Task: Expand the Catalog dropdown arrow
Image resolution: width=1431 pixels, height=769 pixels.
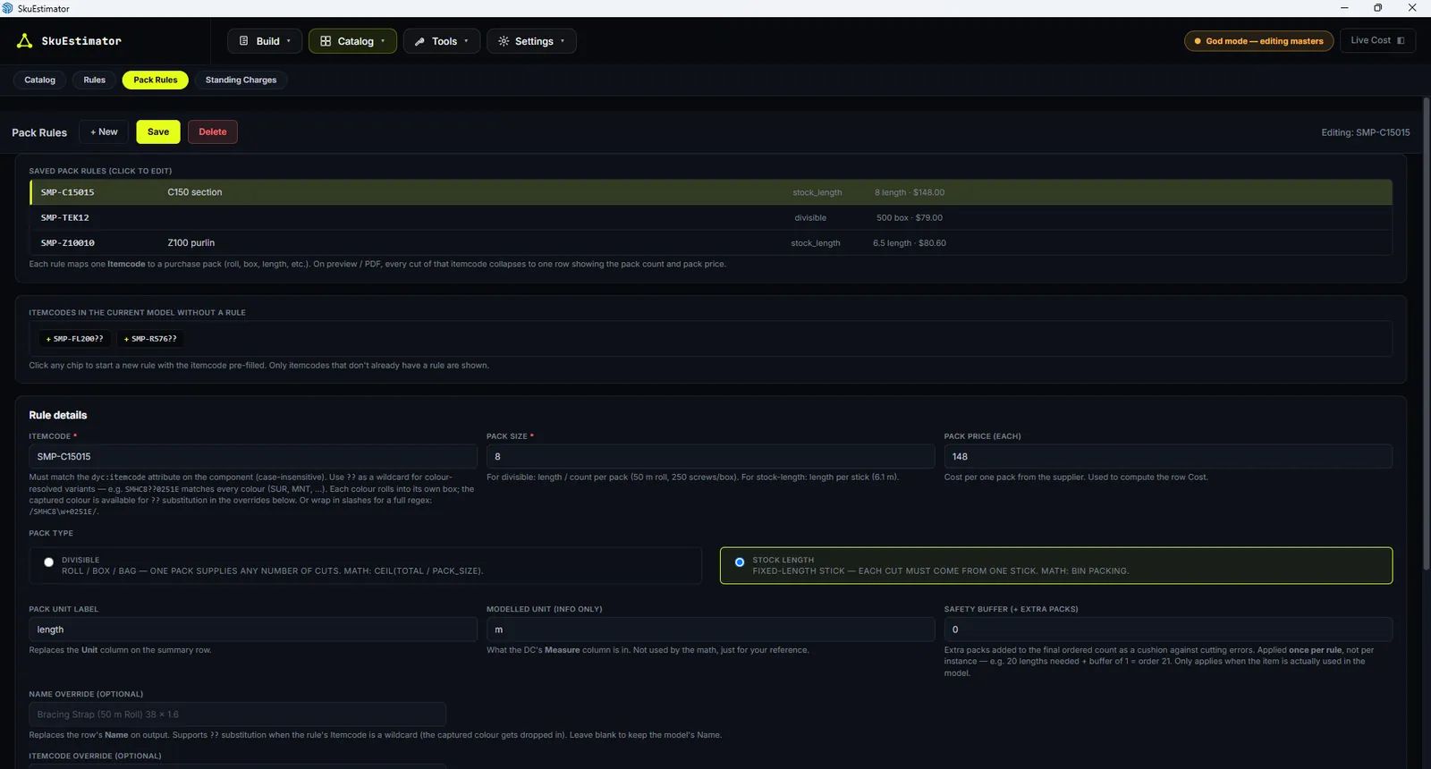Action: point(383,41)
